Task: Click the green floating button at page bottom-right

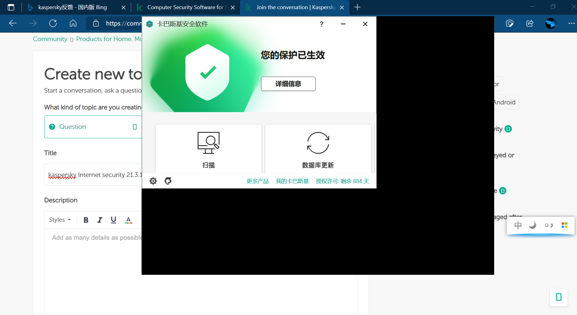Action: point(559,297)
